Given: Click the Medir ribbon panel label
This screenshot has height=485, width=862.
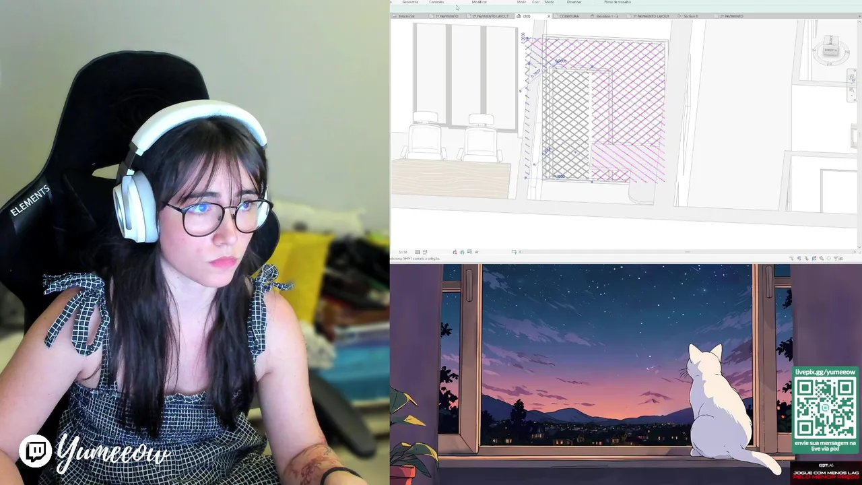Looking at the screenshot, I should (x=521, y=2).
